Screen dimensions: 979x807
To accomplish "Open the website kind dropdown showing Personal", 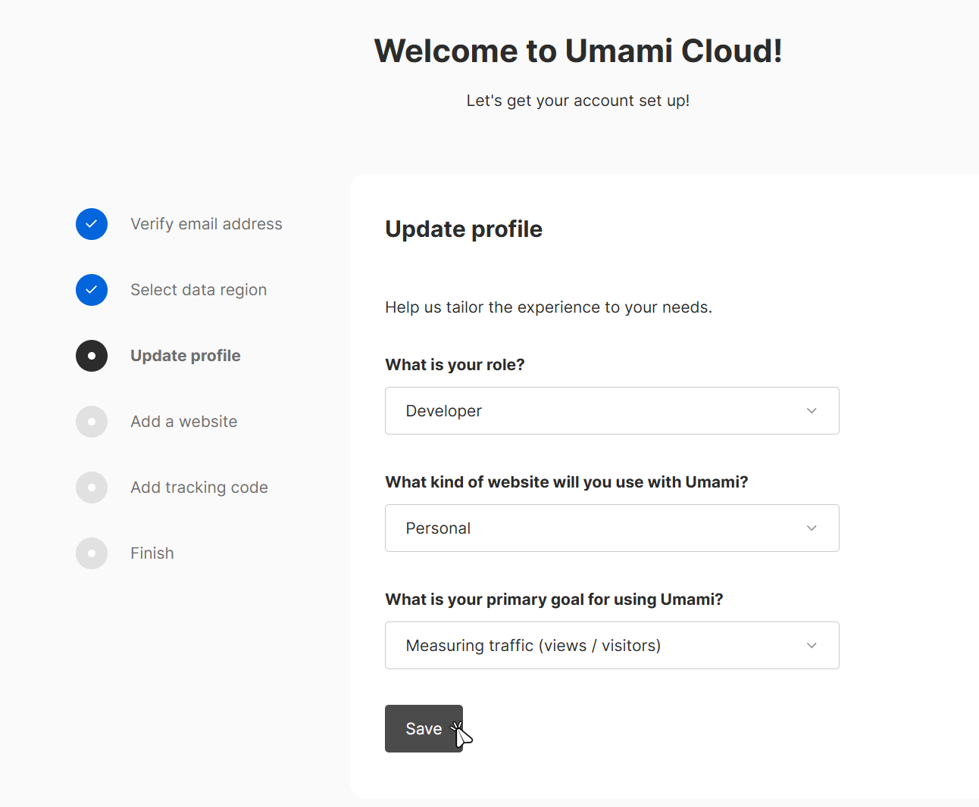I will pyautogui.click(x=599, y=528).
